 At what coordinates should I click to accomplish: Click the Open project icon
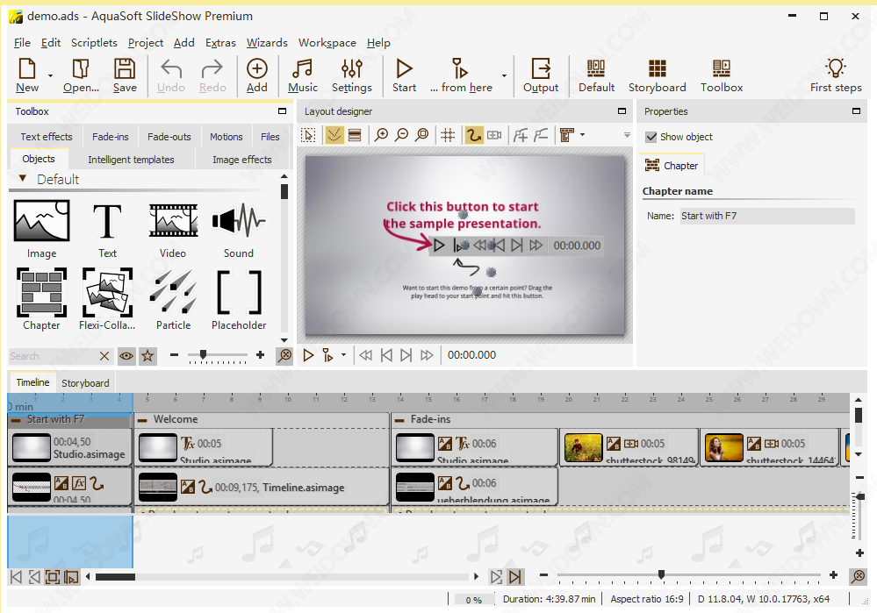tap(81, 75)
